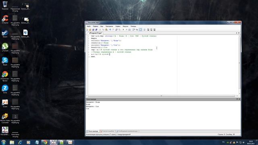Click the editor horizontal scrollbar
Viewport: 258px width, 145px height.
161,96
